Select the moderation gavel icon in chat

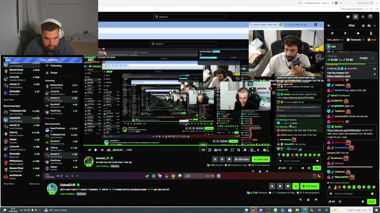point(332,33)
